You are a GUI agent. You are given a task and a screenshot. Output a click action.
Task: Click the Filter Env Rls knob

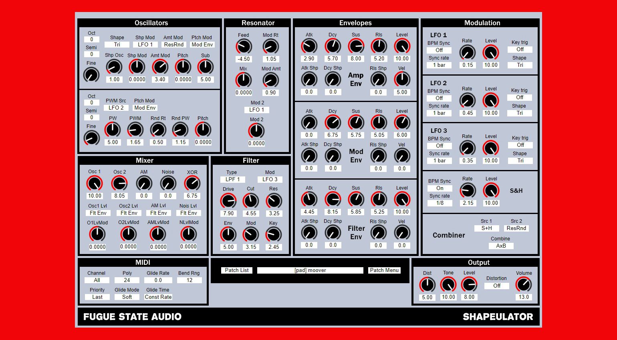(x=379, y=199)
